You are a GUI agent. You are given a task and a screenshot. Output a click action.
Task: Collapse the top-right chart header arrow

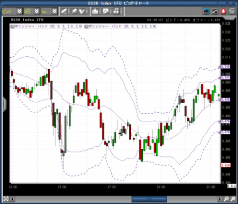pyautogui.click(x=230, y=18)
